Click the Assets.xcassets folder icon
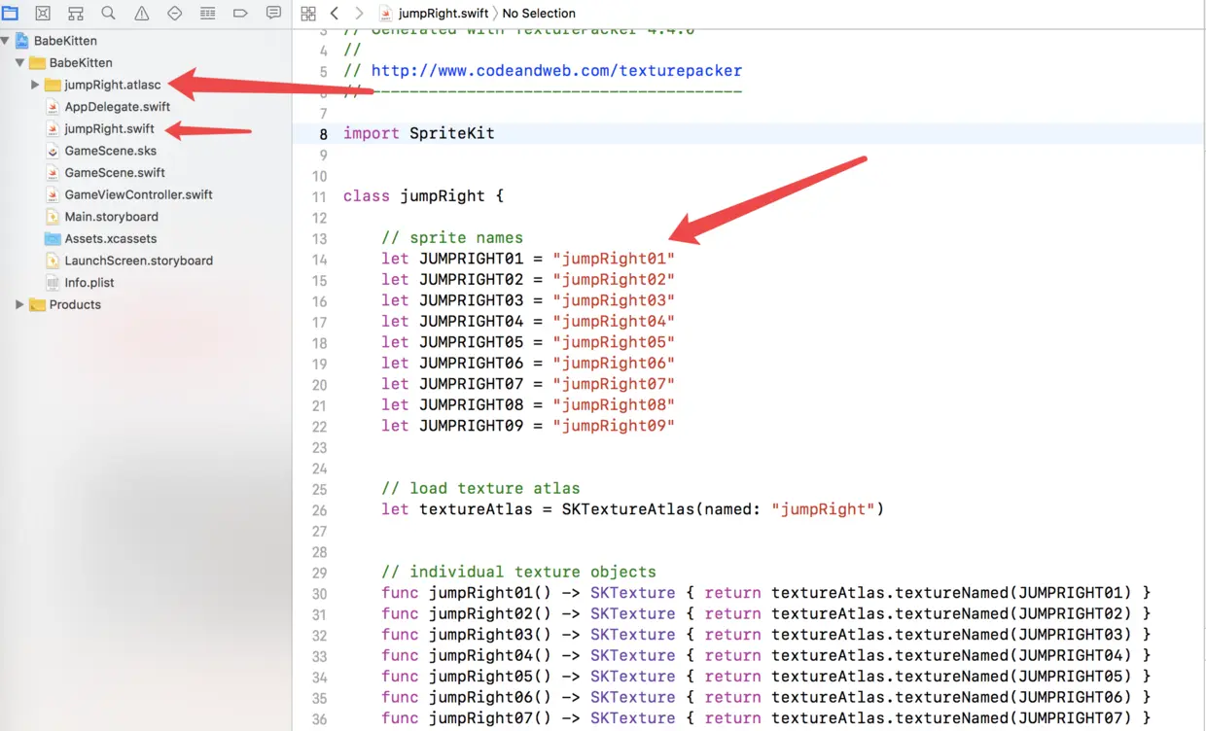This screenshot has width=1206, height=731. pyautogui.click(x=53, y=238)
